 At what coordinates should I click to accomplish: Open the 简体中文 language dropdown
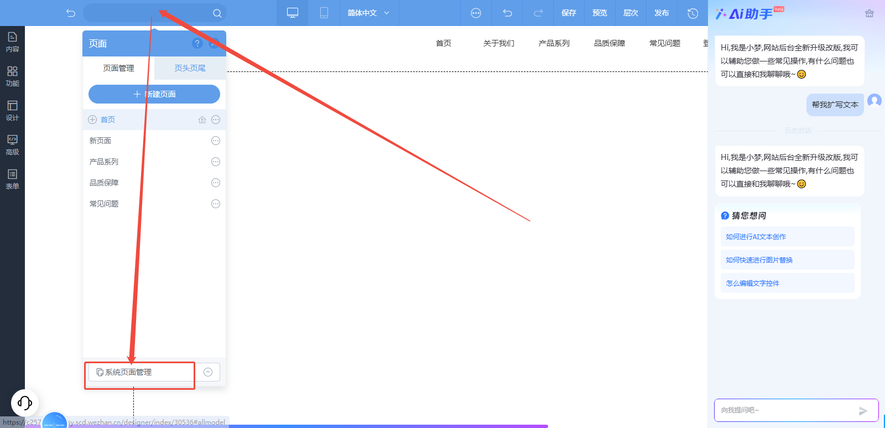[369, 13]
